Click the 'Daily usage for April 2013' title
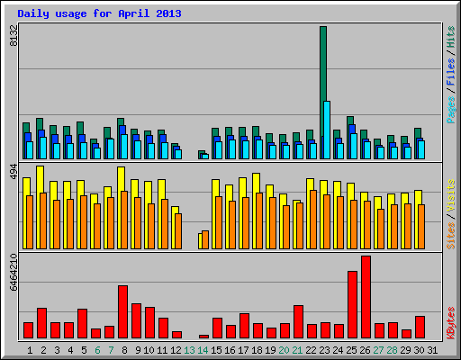Viewport: 461px width, 360px height. click(x=99, y=13)
